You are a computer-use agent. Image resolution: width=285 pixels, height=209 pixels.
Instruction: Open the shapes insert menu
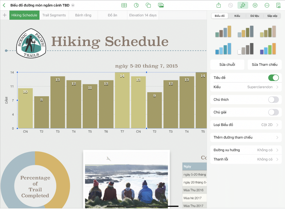click(148, 5)
